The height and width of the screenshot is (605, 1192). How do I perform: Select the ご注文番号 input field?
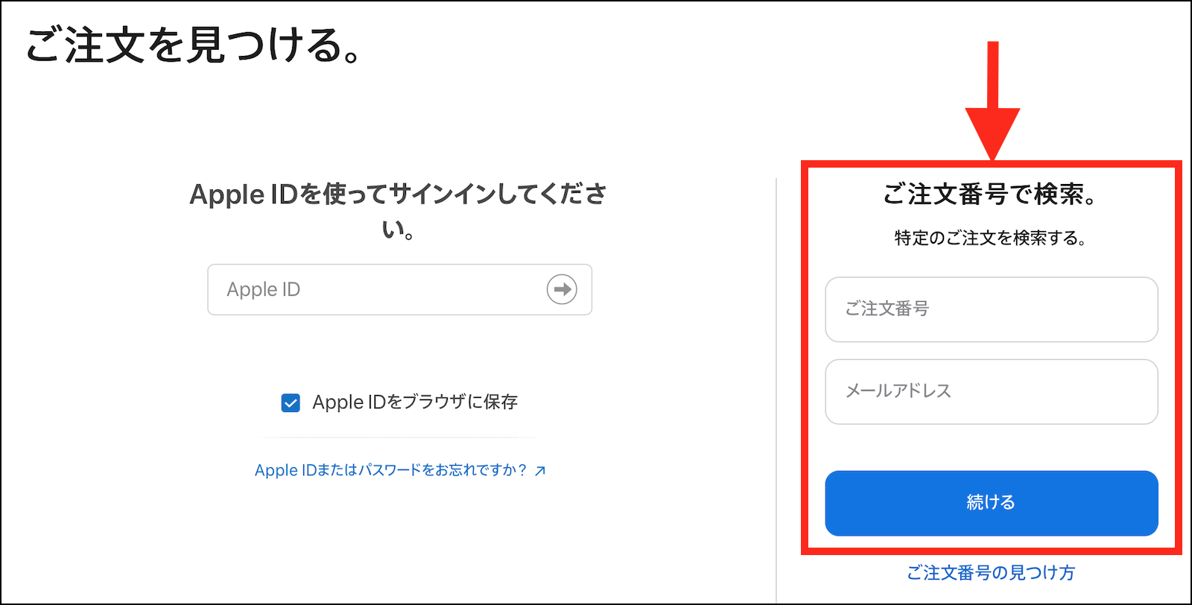(x=992, y=309)
